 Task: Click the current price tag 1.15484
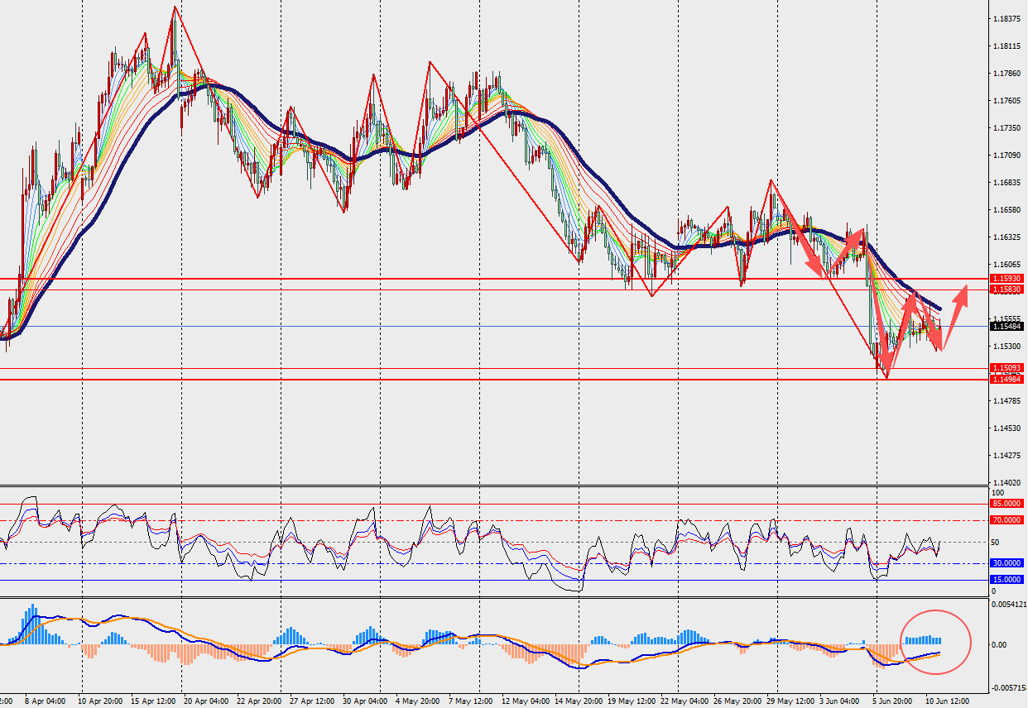1007,327
